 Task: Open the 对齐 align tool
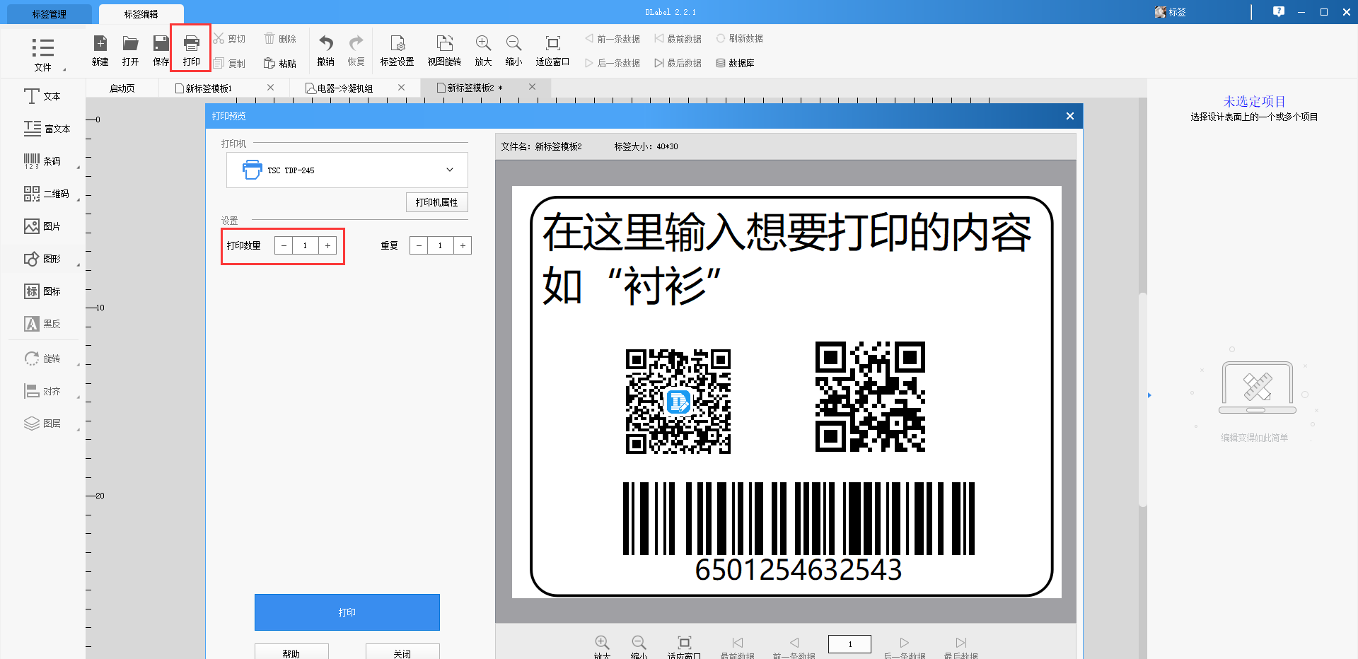tap(42, 391)
